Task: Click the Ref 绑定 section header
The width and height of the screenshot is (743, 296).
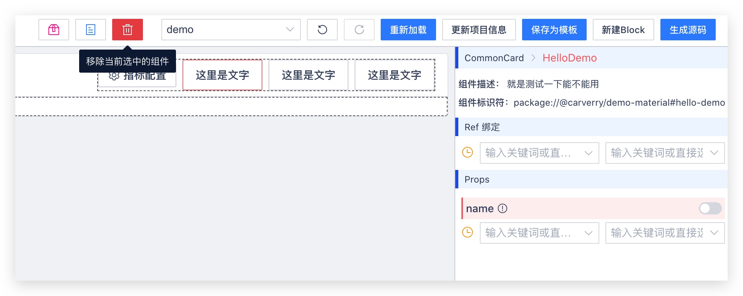Action: (592, 127)
